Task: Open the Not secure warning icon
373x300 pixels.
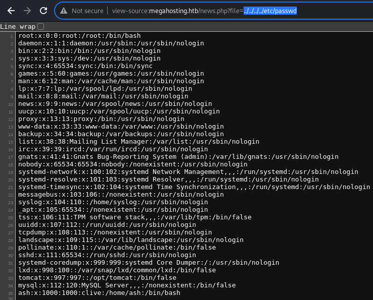Action: pos(64,11)
